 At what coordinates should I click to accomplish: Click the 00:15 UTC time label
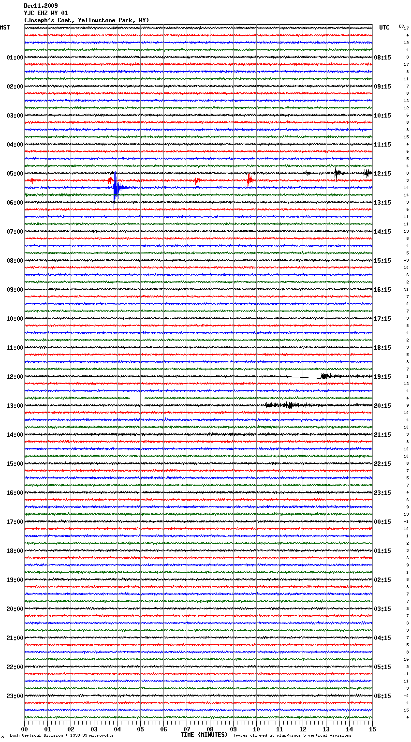(x=382, y=522)
